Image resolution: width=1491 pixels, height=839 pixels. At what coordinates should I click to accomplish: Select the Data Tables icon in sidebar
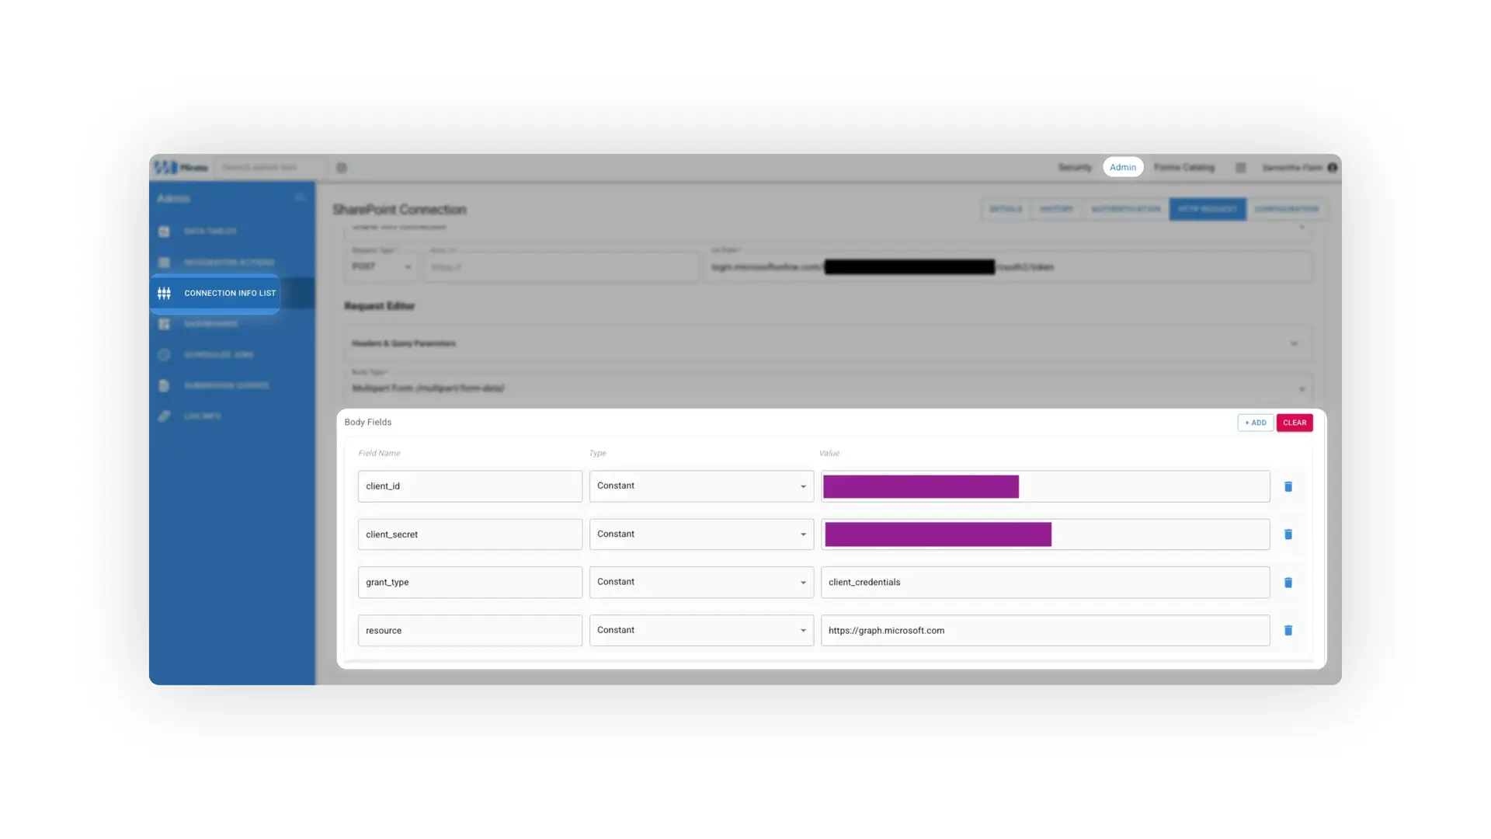click(164, 231)
